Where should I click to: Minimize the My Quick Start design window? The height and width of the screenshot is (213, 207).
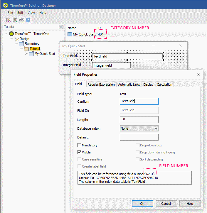(x=154, y=46)
